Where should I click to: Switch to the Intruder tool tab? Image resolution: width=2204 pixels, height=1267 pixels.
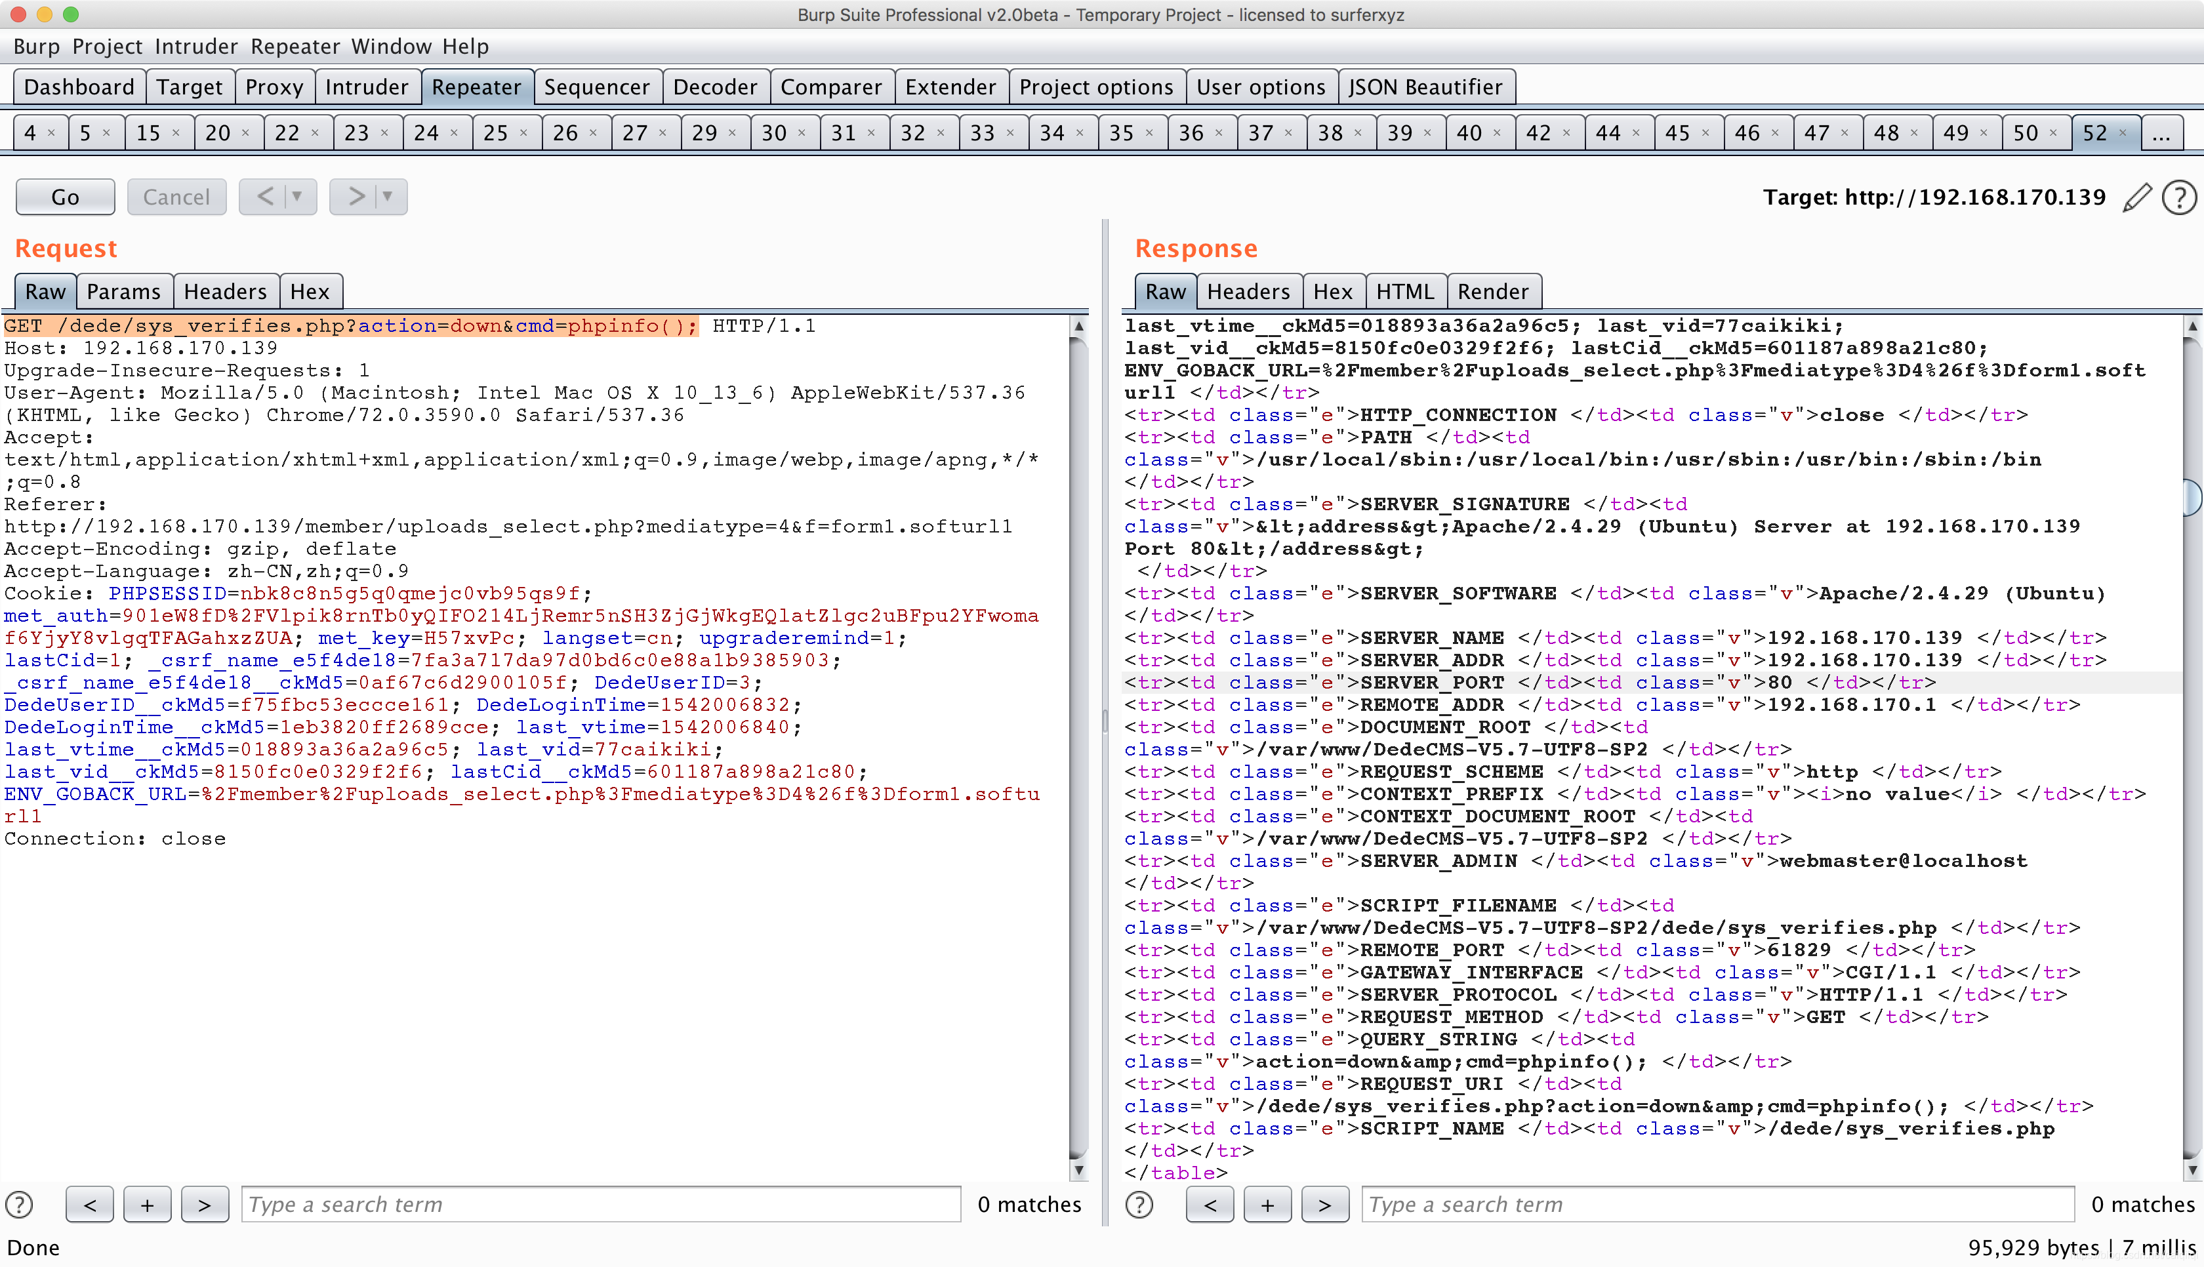[x=366, y=87]
